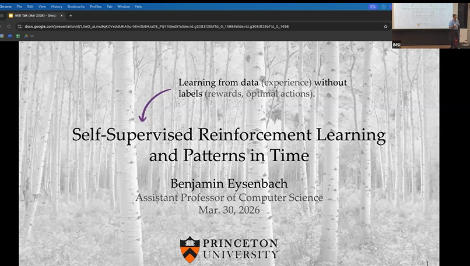Select the IMSI Talk (Mar 2026) browser tab

tap(36, 16)
